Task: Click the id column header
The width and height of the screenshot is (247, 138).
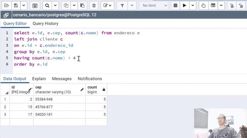Action: point(22,89)
